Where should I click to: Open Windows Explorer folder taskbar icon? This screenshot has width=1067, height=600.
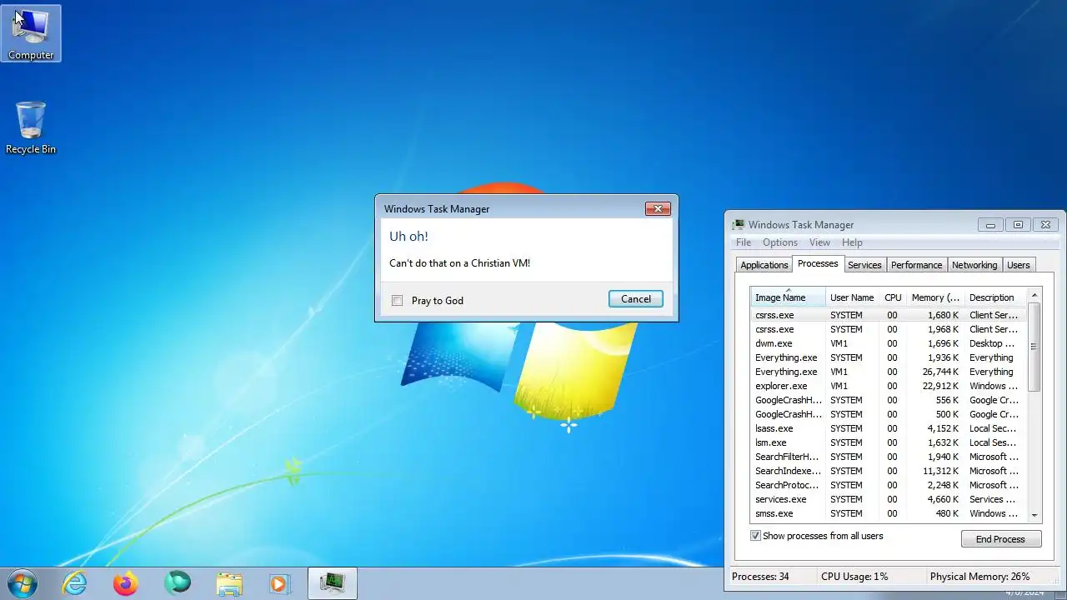click(229, 583)
